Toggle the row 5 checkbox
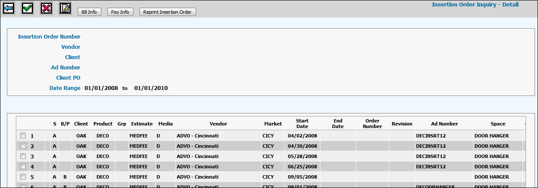 click(23, 177)
